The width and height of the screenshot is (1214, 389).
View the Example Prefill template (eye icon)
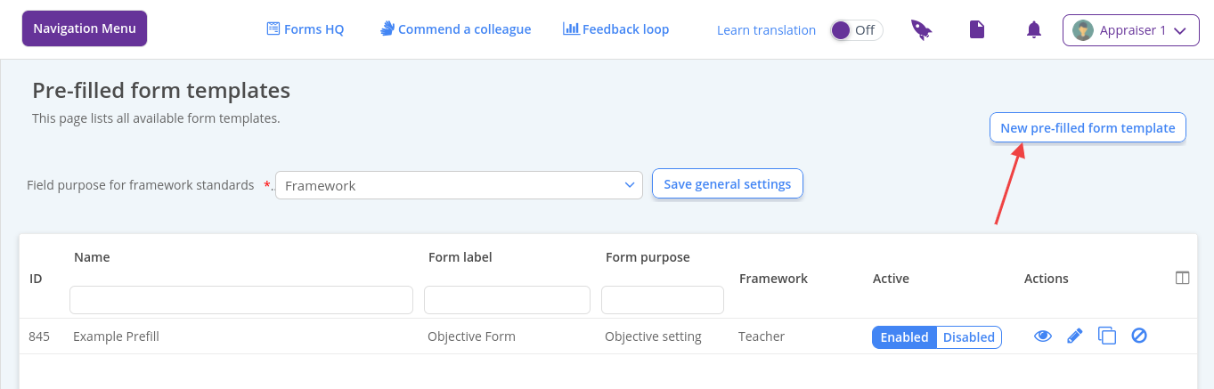(1043, 336)
